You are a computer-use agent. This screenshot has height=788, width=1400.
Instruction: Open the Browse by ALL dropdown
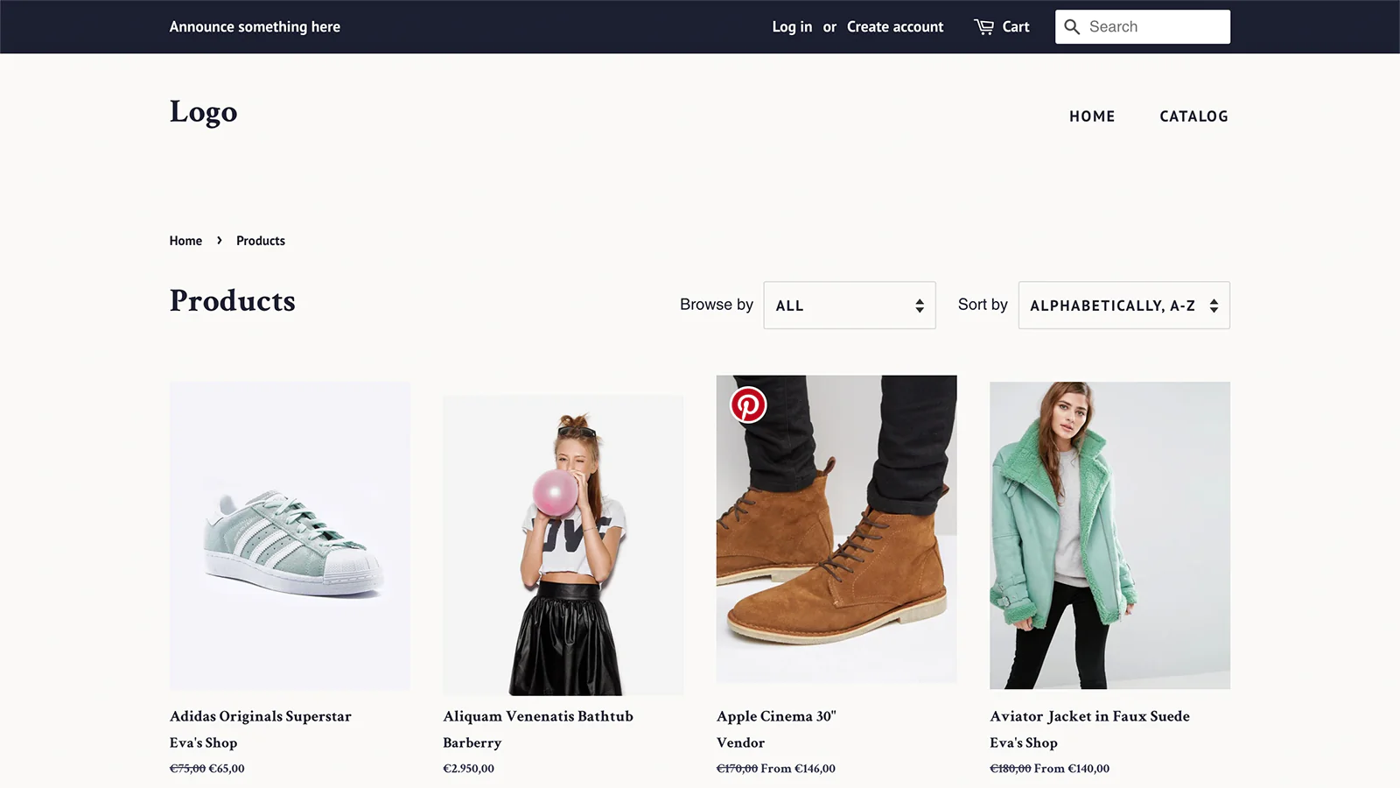[850, 306]
